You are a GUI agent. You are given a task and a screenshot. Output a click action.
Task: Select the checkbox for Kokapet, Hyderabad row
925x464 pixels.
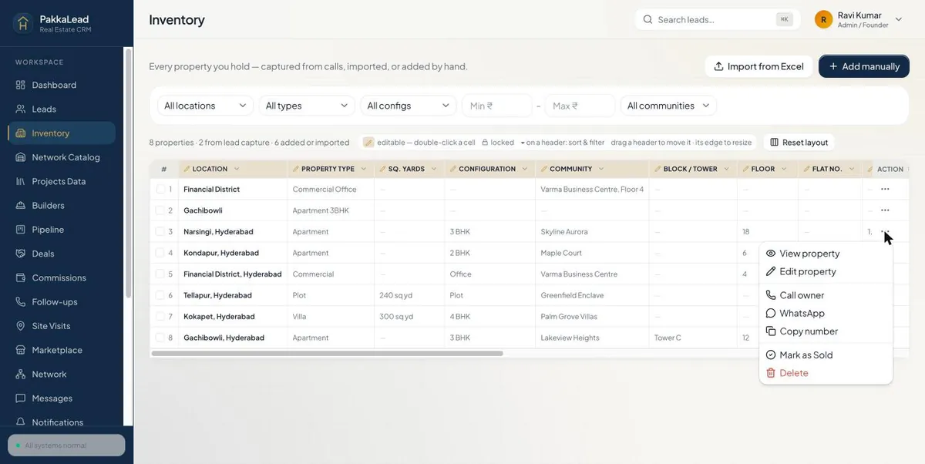(x=160, y=317)
